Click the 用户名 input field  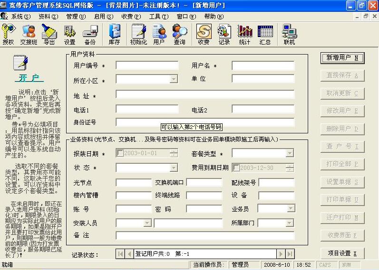(263, 65)
